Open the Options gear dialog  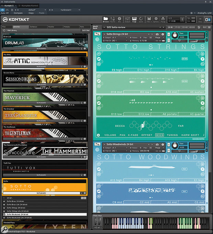click(x=156, y=20)
